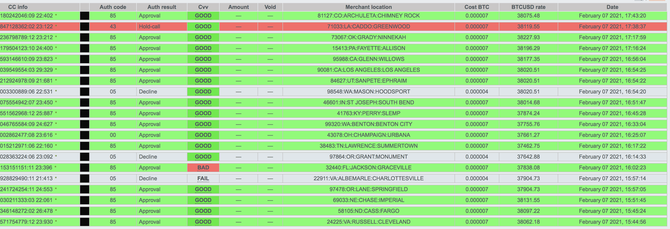Select the Void column header
This screenshot has height=229, width=670.
click(270, 7)
